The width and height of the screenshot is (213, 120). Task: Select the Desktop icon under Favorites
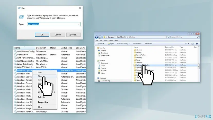click(x=99, y=50)
